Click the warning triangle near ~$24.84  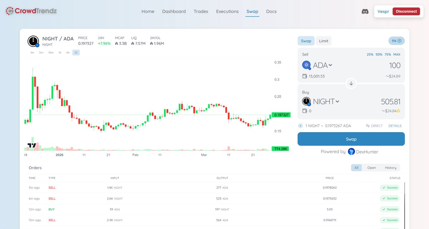[x=398, y=111]
